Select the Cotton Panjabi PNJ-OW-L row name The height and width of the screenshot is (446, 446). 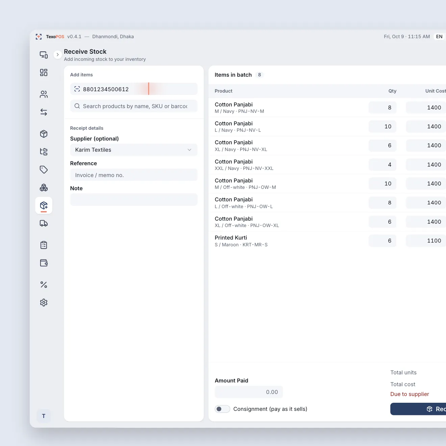[x=234, y=200]
